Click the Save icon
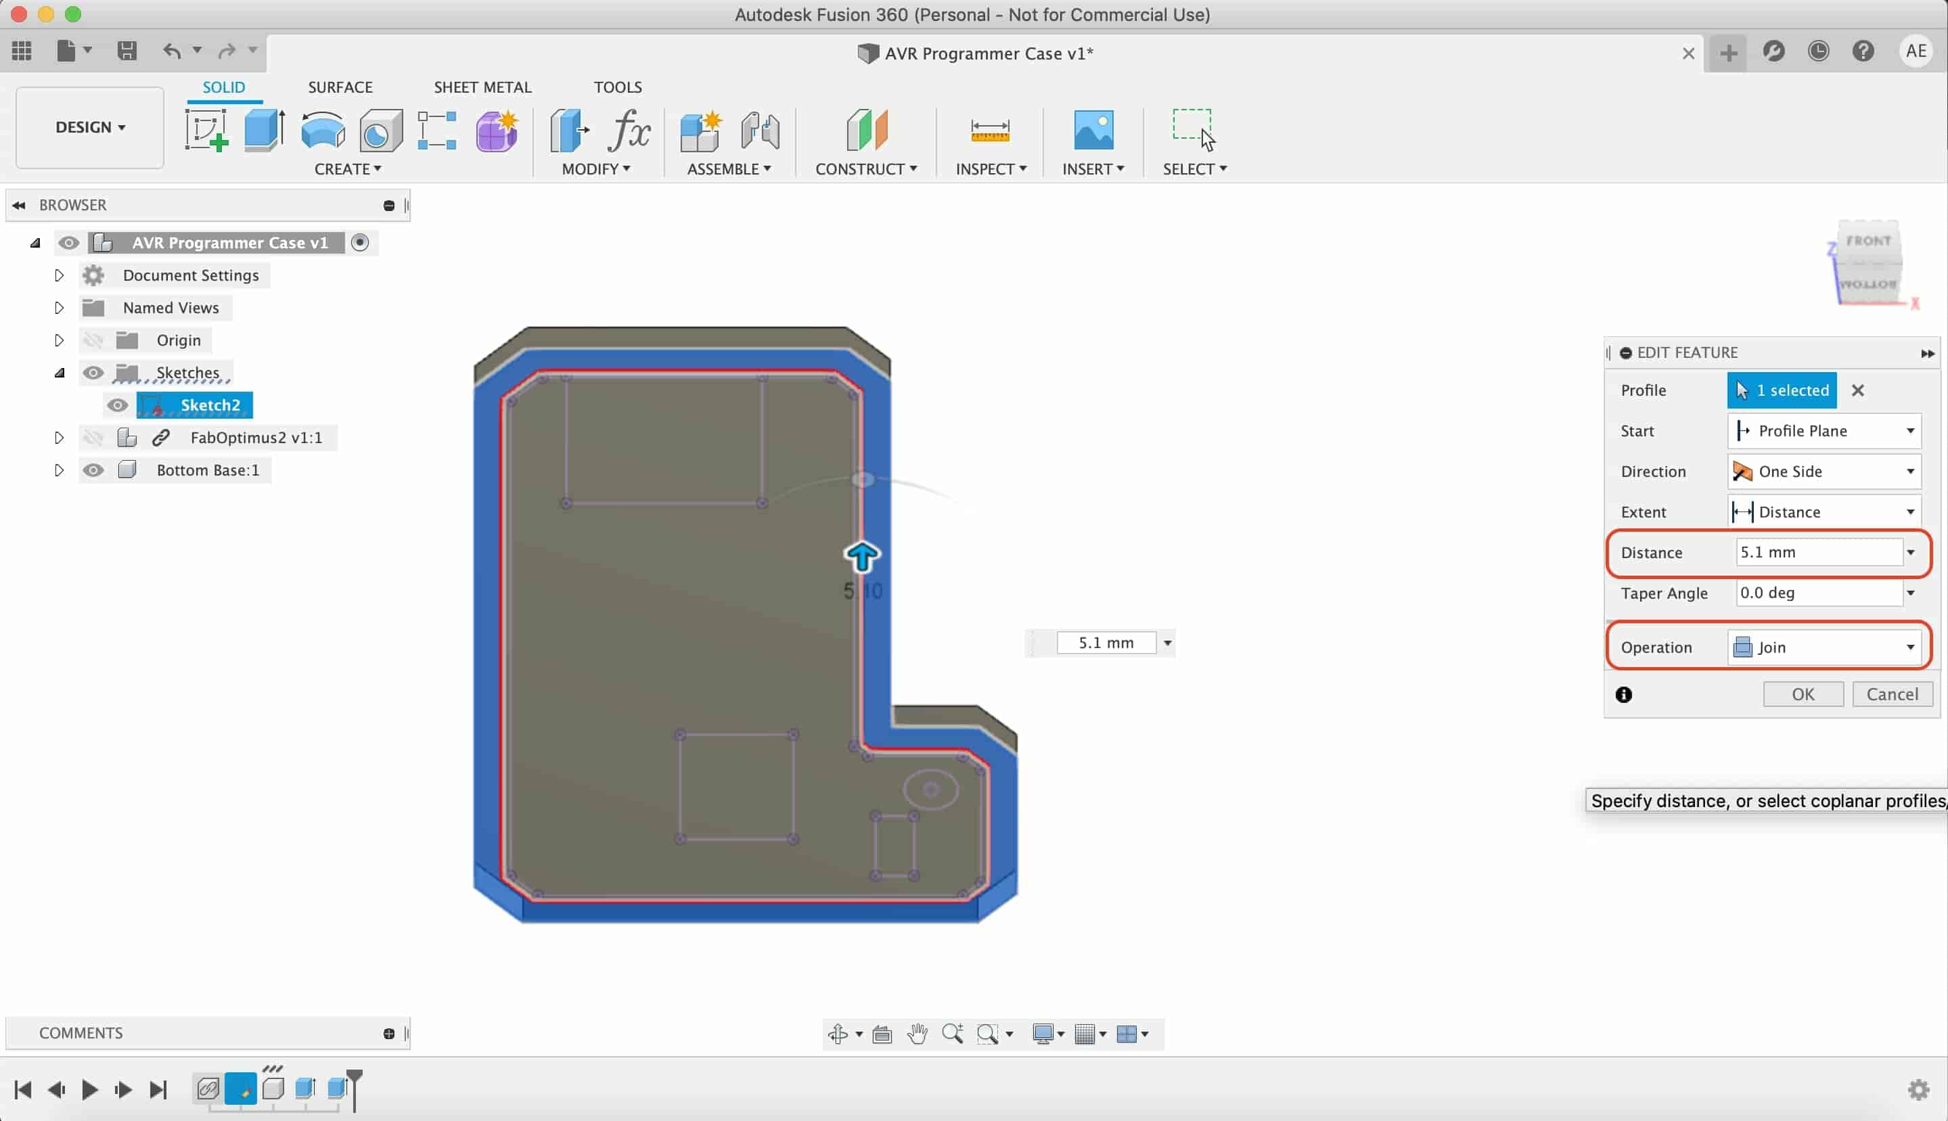Viewport: 1948px width, 1121px height. (x=127, y=51)
